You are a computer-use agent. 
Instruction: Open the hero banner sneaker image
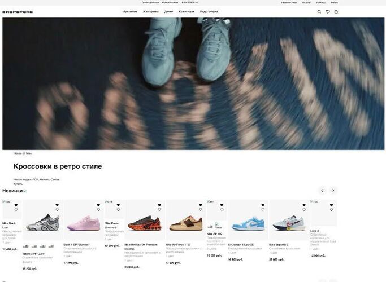point(193,84)
